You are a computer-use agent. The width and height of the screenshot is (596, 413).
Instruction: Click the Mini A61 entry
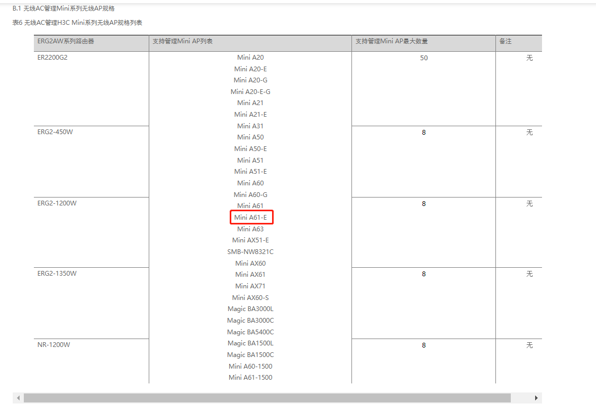pyautogui.click(x=250, y=206)
